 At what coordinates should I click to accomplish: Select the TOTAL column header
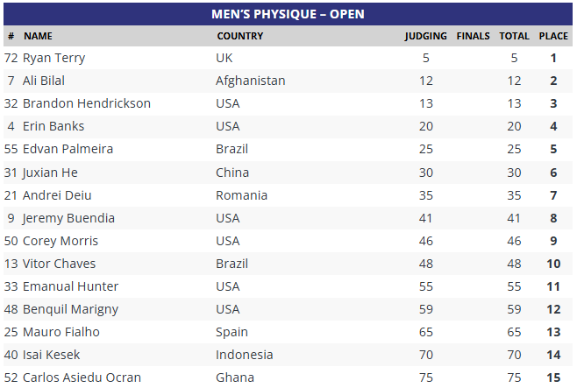pyautogui.click(x=514, y=37)
